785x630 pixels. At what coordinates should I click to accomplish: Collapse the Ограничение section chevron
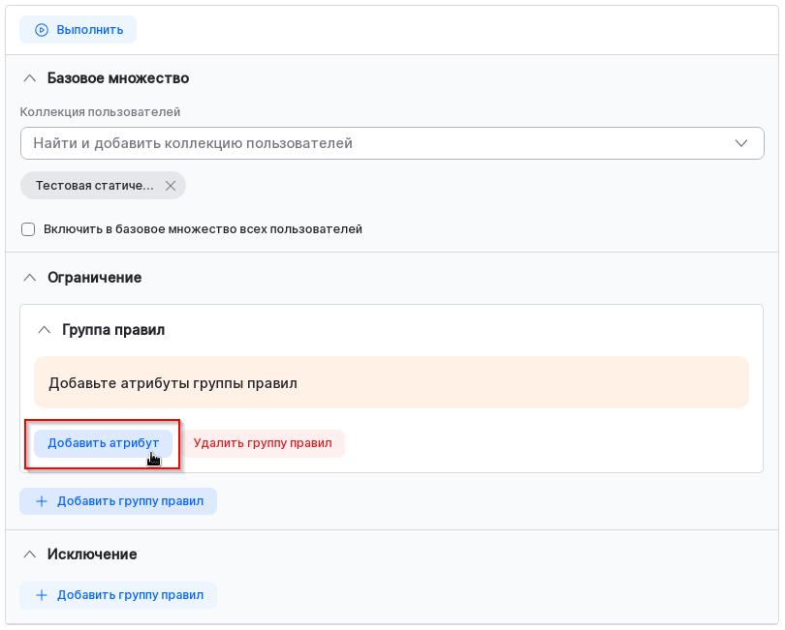click(29, 278)
